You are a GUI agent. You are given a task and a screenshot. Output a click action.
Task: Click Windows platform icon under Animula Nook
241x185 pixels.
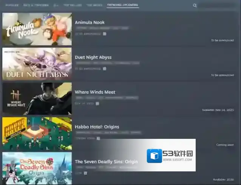tap(105, 34)
